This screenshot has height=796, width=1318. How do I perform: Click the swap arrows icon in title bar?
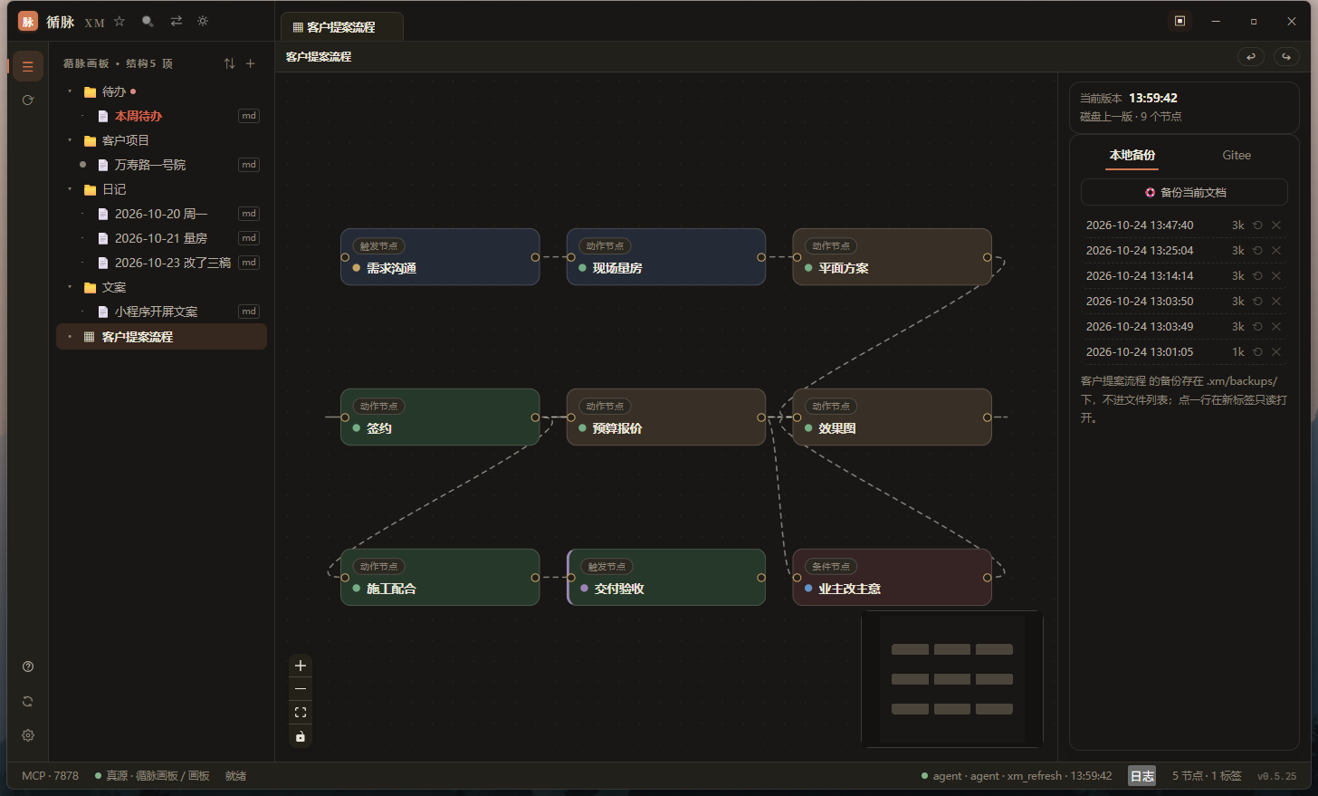pyautogui.click(x=176, y=21)
